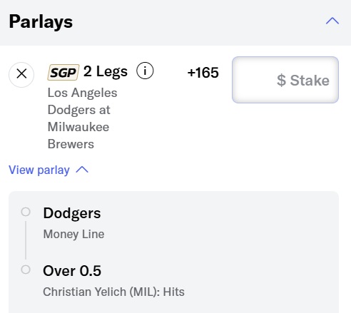Select the circle marker beside Dodgers

pos(26,212)
